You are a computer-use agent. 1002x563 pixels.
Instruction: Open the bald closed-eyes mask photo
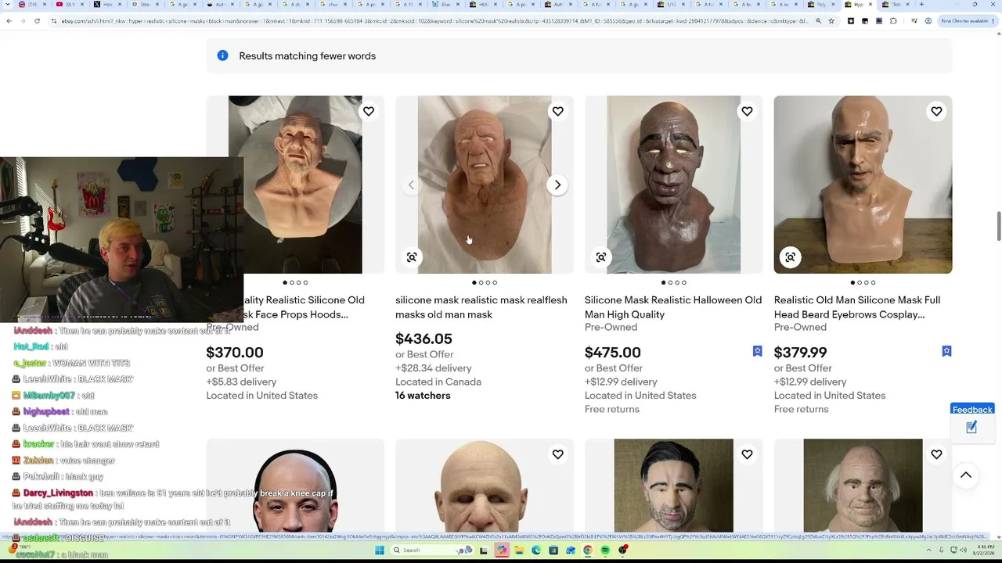[x=484, y=486]
